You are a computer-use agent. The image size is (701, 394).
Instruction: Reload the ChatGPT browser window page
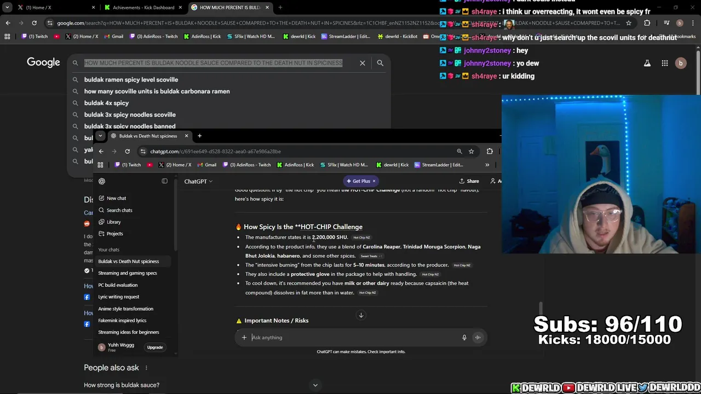[x=127, y=152]
